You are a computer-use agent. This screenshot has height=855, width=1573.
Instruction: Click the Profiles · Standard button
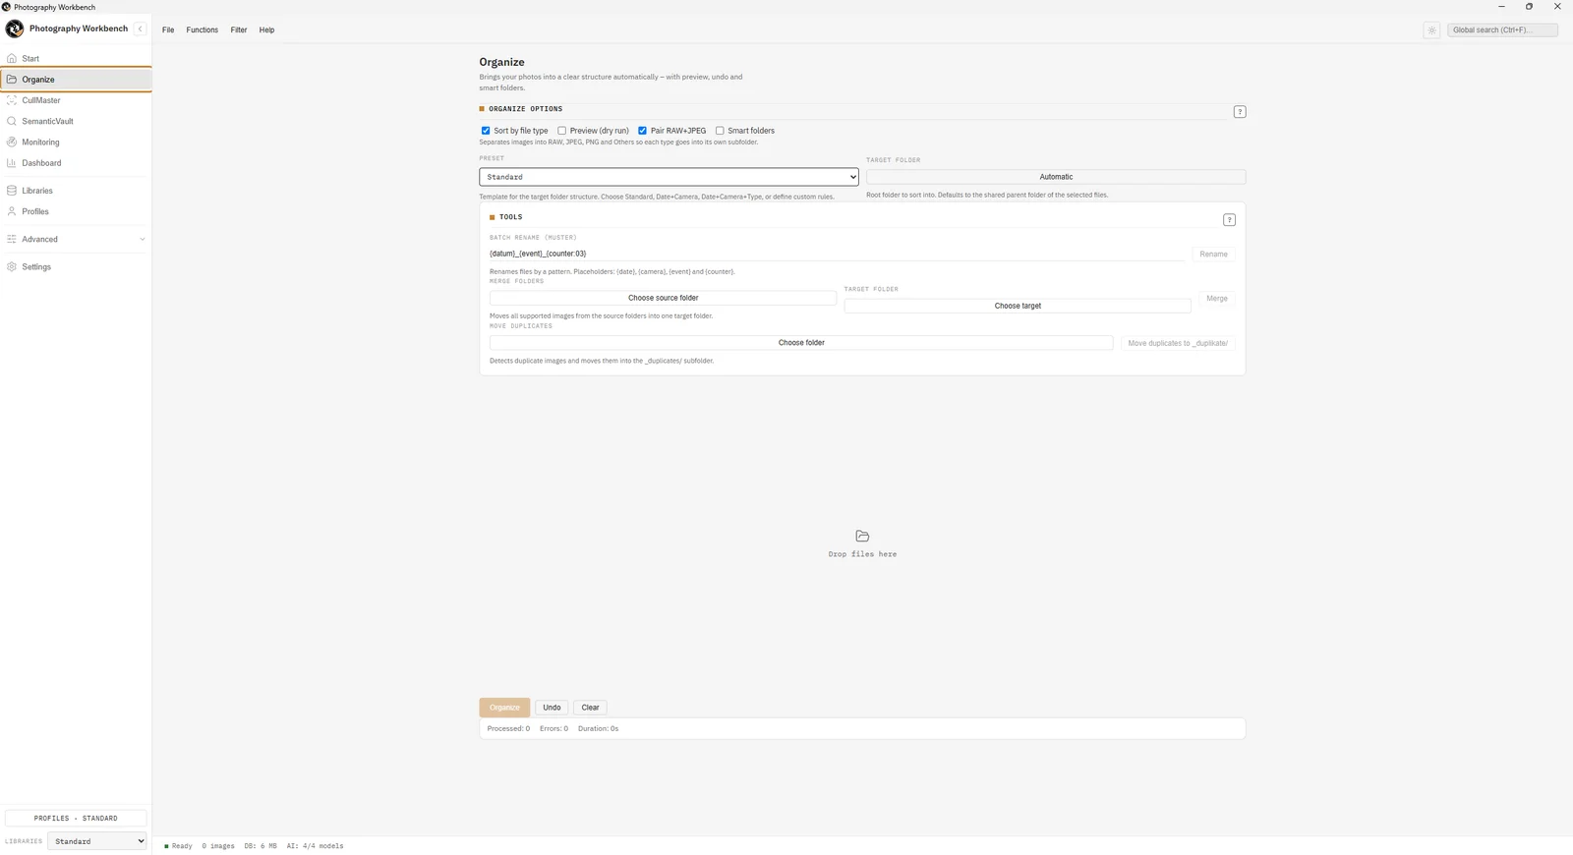pos(76,819)
